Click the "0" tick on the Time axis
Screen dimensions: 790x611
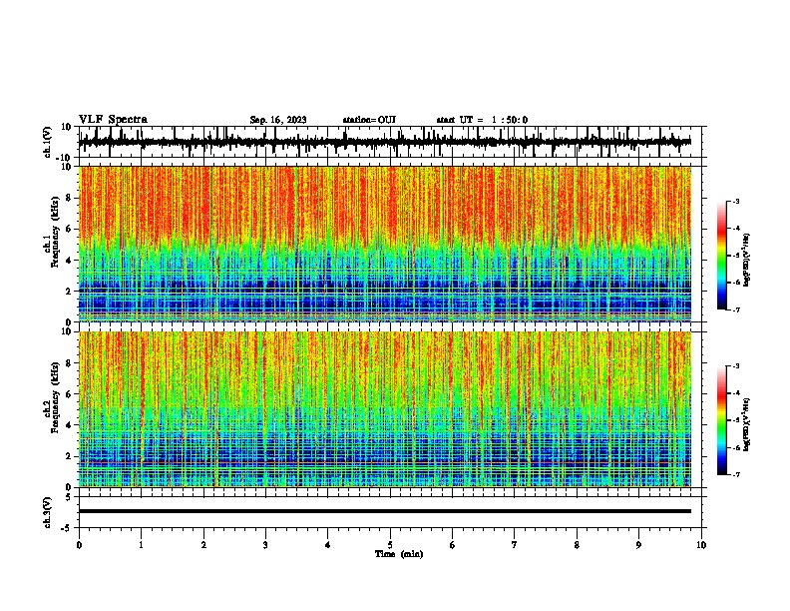click(79, 545)
